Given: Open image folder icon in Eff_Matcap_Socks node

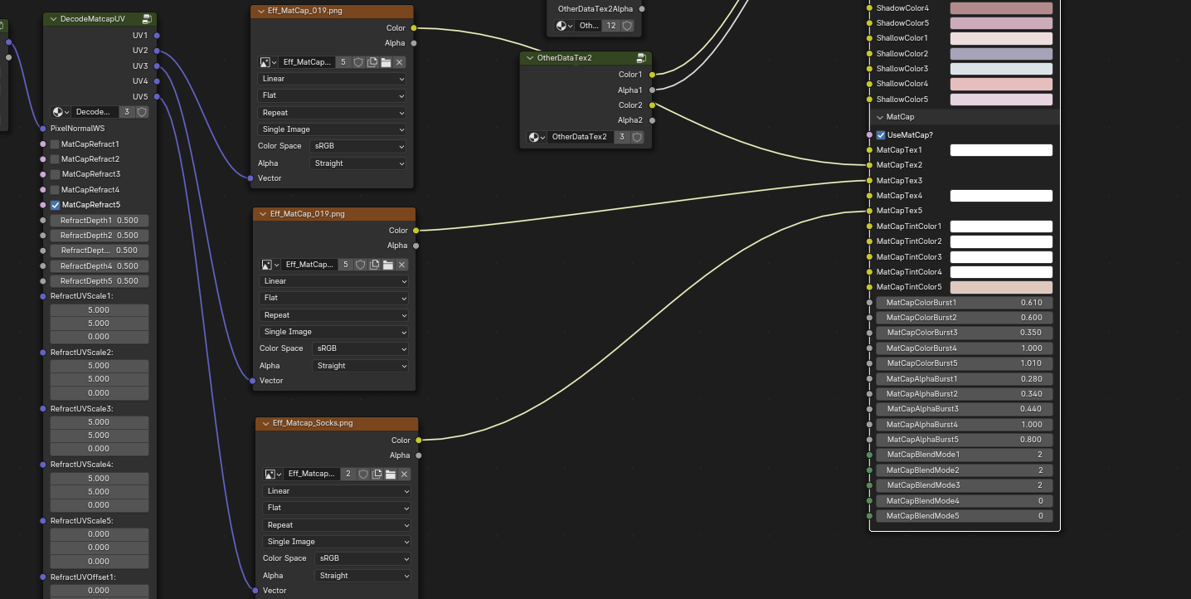Looking at the screenshot, I should pyautogui.click(x=391, y=474).
